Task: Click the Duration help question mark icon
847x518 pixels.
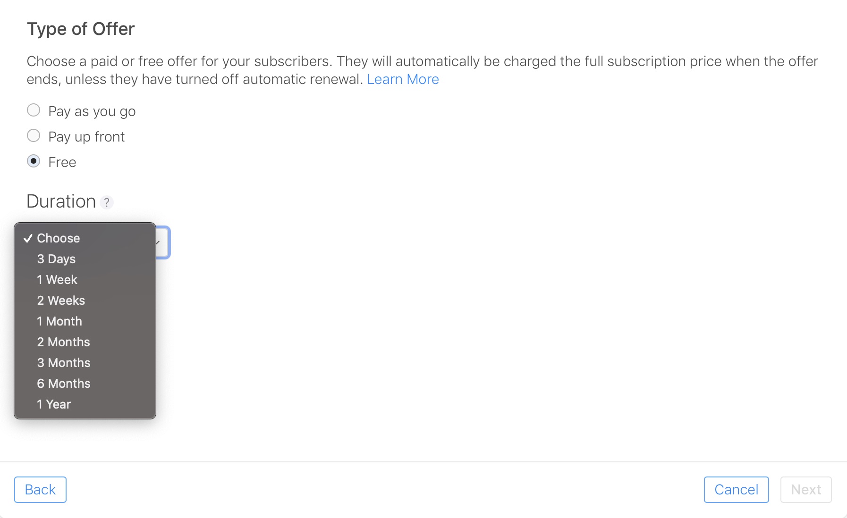Action: tap(107, 202)
